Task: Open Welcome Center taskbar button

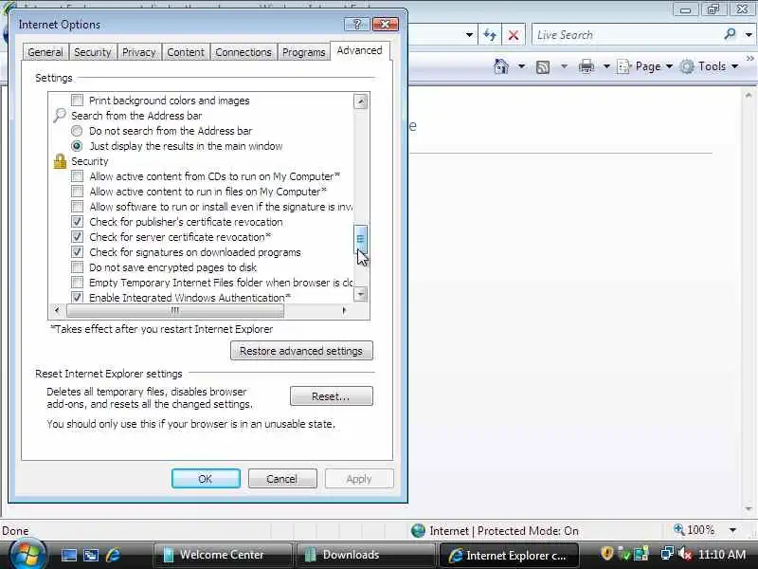Action: tap(223, 555)
